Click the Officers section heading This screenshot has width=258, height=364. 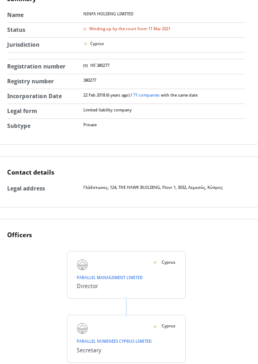[20, 235]
